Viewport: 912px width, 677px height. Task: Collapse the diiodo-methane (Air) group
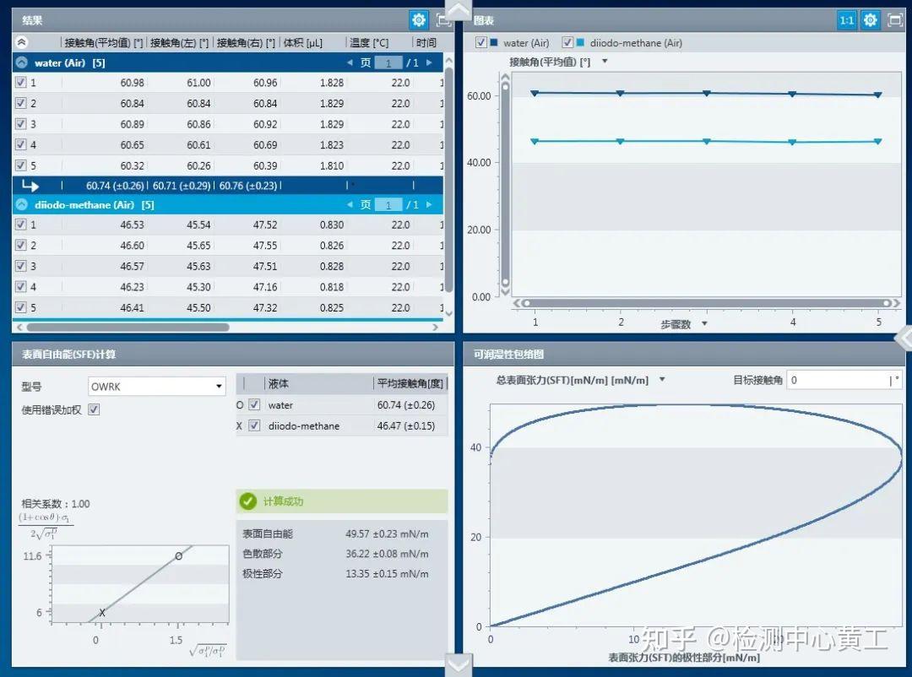click(21, 205)
